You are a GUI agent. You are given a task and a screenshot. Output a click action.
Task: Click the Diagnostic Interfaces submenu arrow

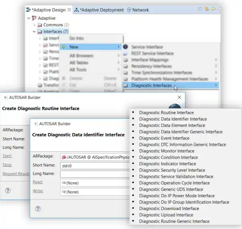pyautogui.click(x=216, y=85)
